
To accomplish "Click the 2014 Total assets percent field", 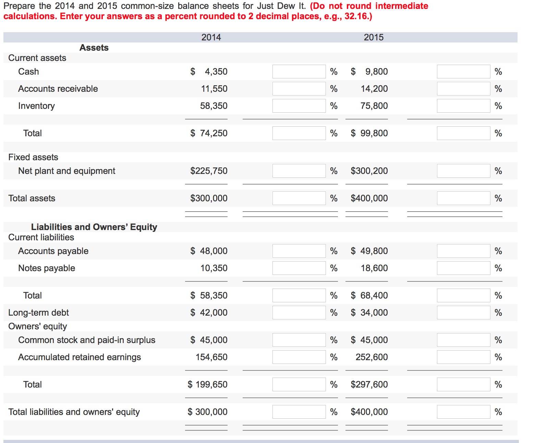I will coord(299,198).
